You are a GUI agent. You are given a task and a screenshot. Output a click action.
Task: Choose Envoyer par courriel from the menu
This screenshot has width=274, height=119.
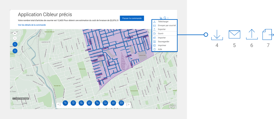[165, 26]
